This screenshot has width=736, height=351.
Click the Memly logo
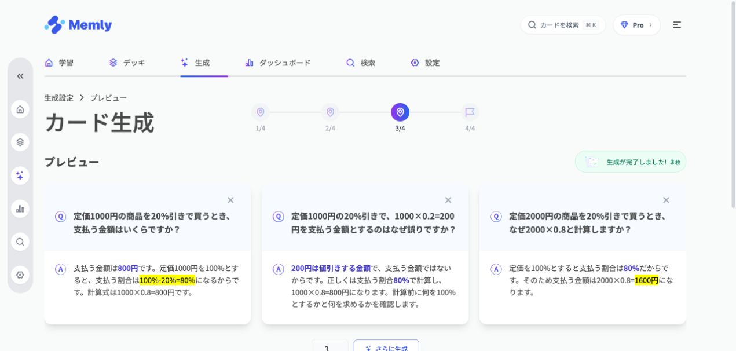point(78,25)
